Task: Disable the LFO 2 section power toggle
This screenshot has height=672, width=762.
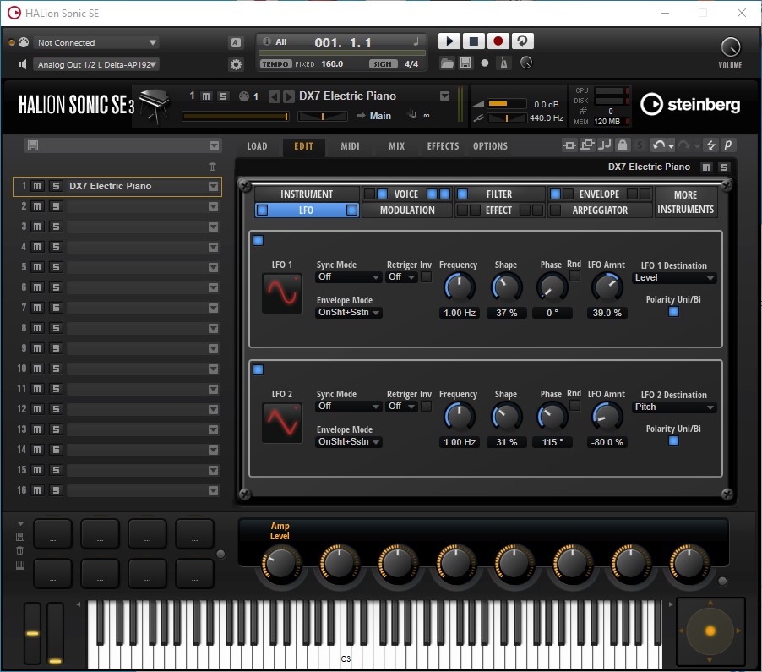Action: [x=258, y=370]
